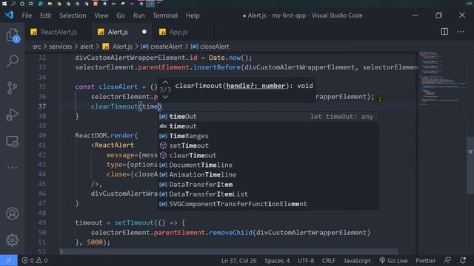The width and height of the screenshot is (474, 266).
Task: Open the File menu
Action: (x=27, y=16)
